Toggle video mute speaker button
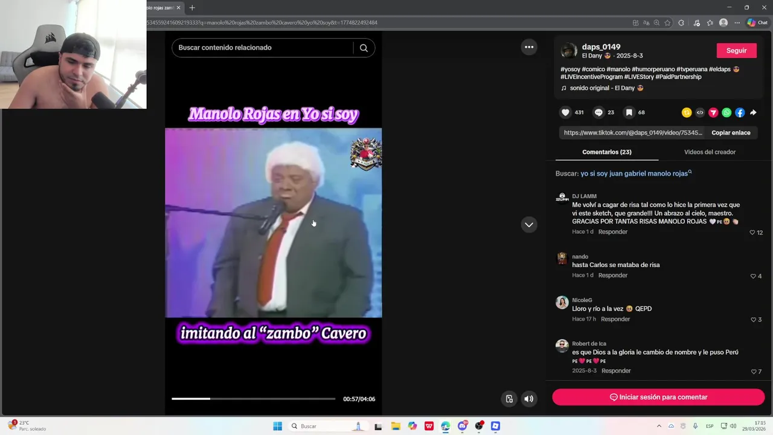 pyautogui.click(x=529, y=399)
